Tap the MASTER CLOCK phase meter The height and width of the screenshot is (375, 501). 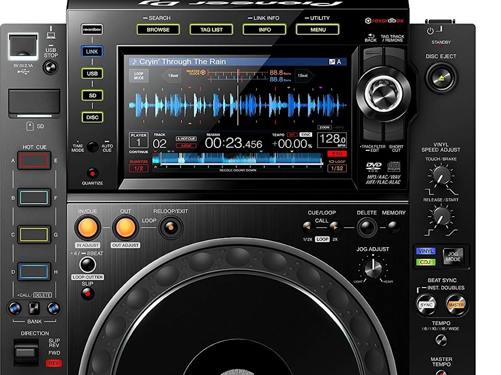[x=238, y=76]
